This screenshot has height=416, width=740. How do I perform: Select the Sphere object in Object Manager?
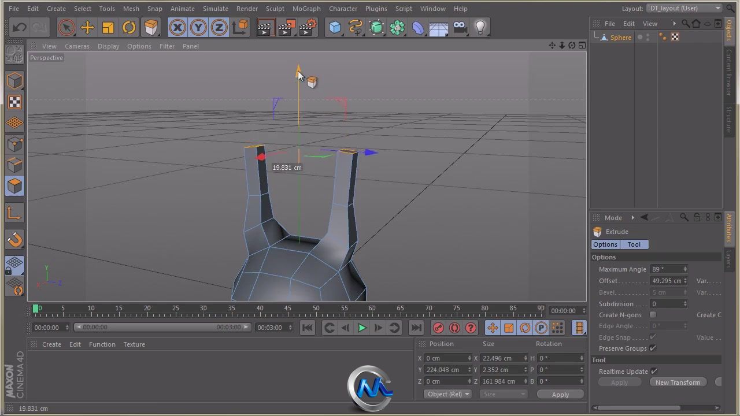(620, 38)
